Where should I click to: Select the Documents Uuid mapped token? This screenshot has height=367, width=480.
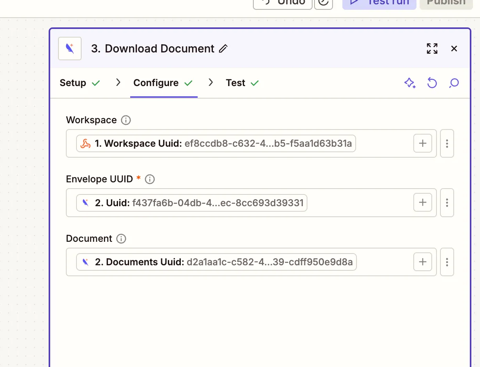point(216,262)
